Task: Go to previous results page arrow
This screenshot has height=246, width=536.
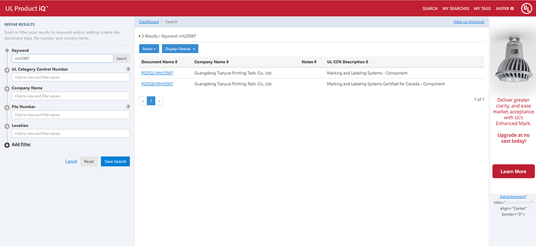Action: 143,101
